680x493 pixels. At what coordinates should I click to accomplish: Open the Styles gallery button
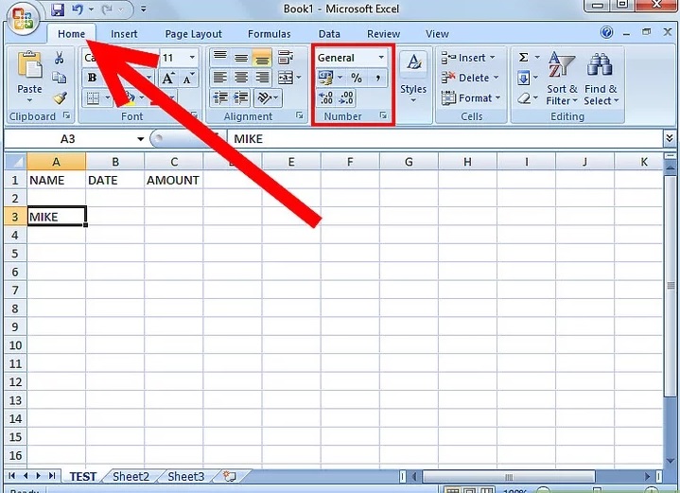click(413, 79)
